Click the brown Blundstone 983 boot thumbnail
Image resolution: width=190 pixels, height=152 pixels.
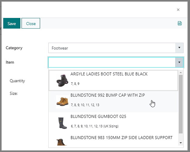(x=61, y=142)
